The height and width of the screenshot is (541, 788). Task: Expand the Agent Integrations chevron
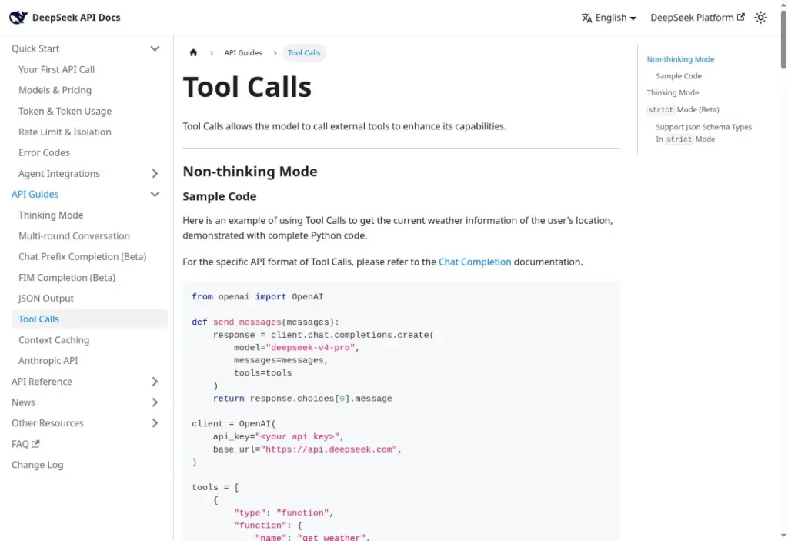(x=155, y=173)
